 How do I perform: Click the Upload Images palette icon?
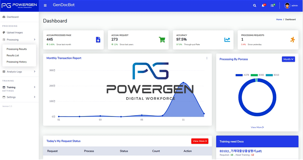pyautogui.click(x=4, y=33)
